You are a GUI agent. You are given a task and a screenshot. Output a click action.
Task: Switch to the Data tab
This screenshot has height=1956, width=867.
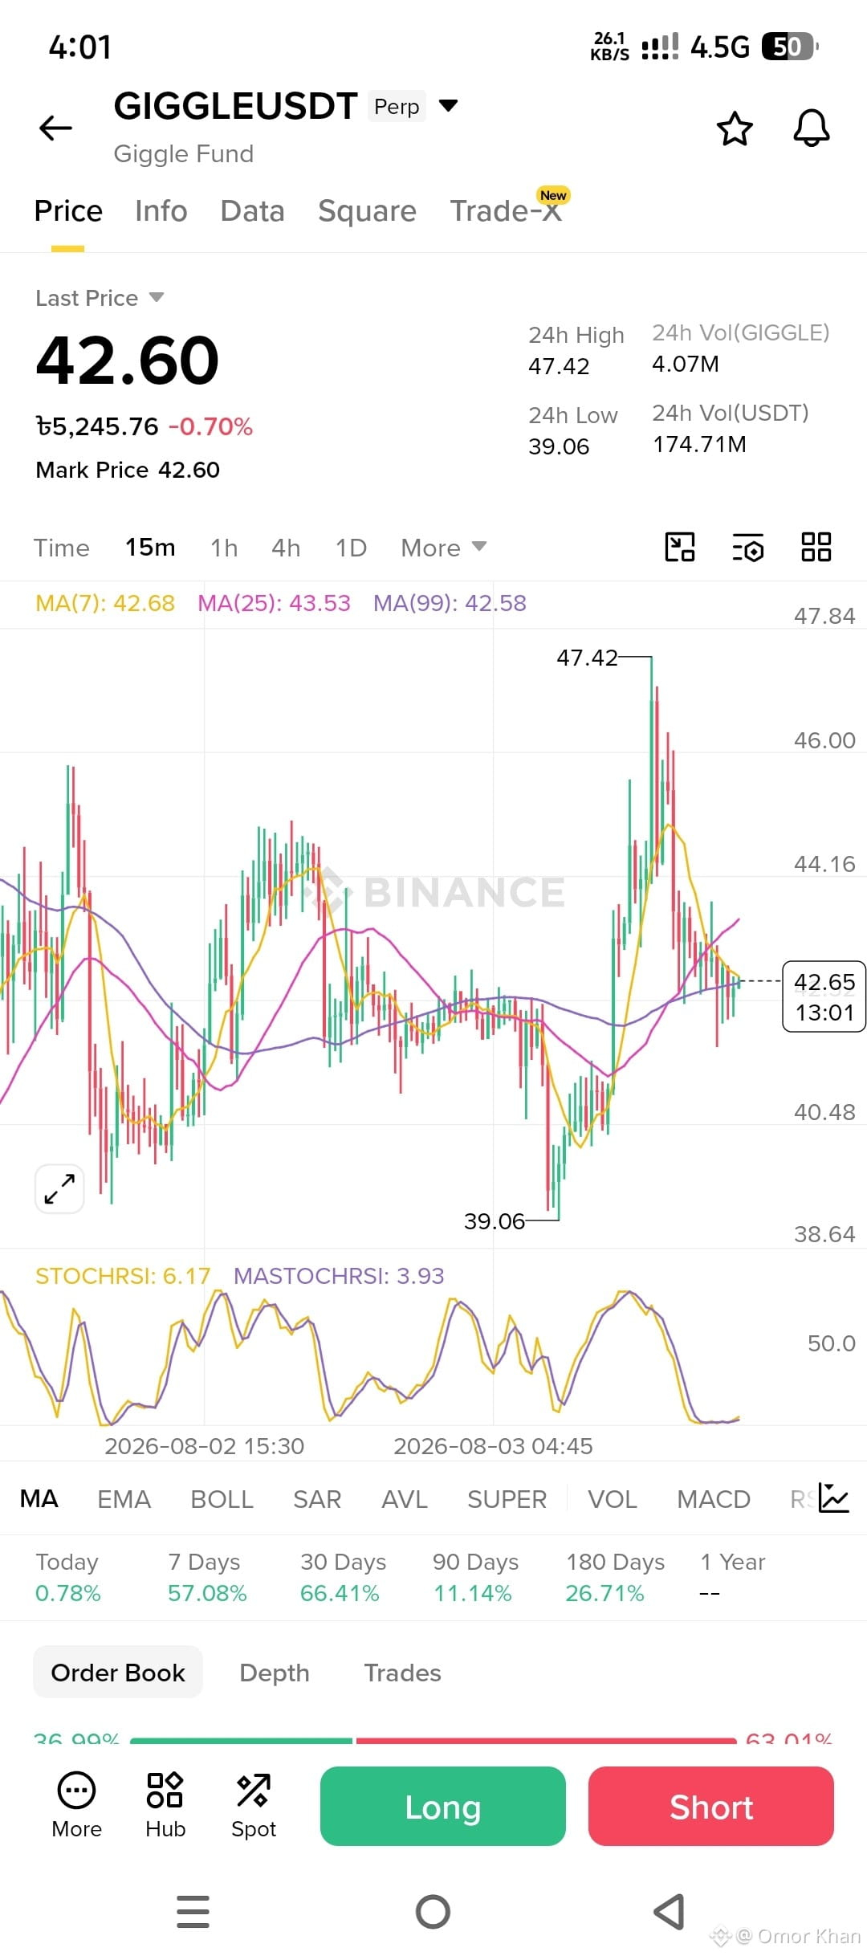[x=253, y=211]
